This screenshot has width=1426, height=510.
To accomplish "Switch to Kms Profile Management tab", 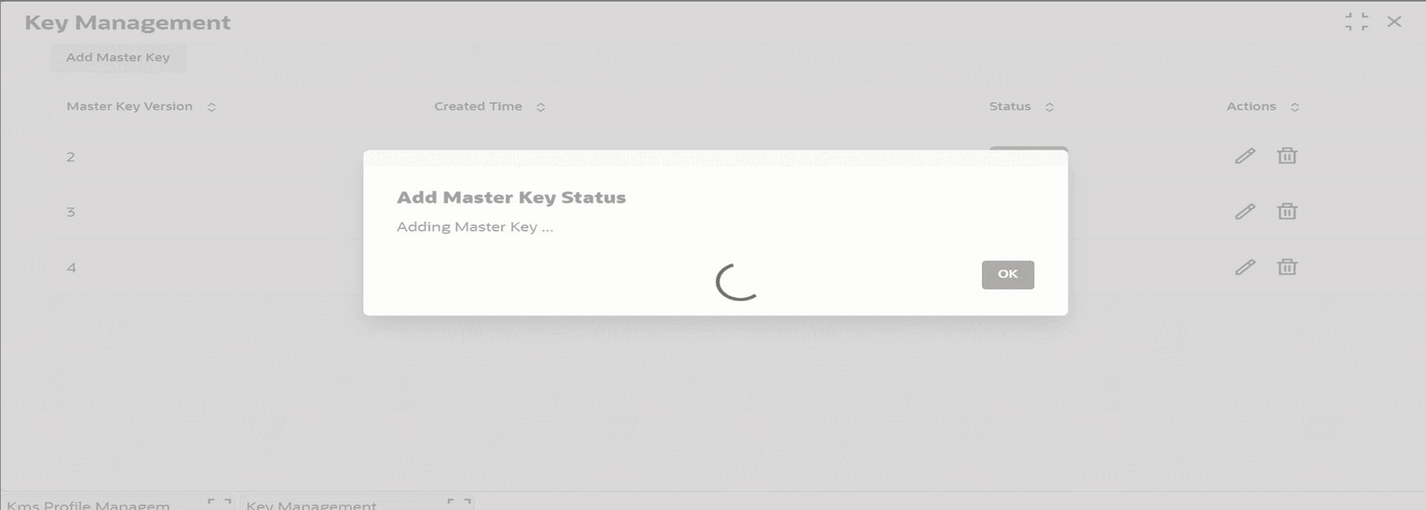I will click(88, 504).
